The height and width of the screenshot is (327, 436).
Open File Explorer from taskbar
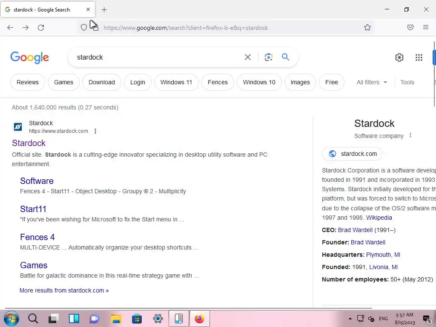pyautogui.click(x=116, y=318)
